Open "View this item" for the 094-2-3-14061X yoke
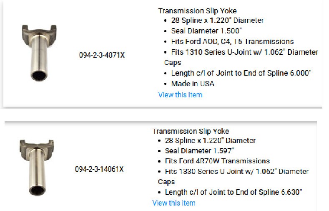Viewport: 329px width, 211px height. pos(173,203)
